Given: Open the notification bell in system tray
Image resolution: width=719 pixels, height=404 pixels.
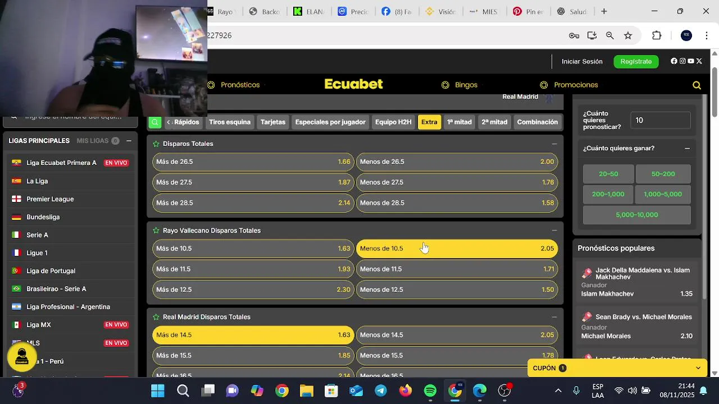Looking at the screenshot, I should pos(703,391).
